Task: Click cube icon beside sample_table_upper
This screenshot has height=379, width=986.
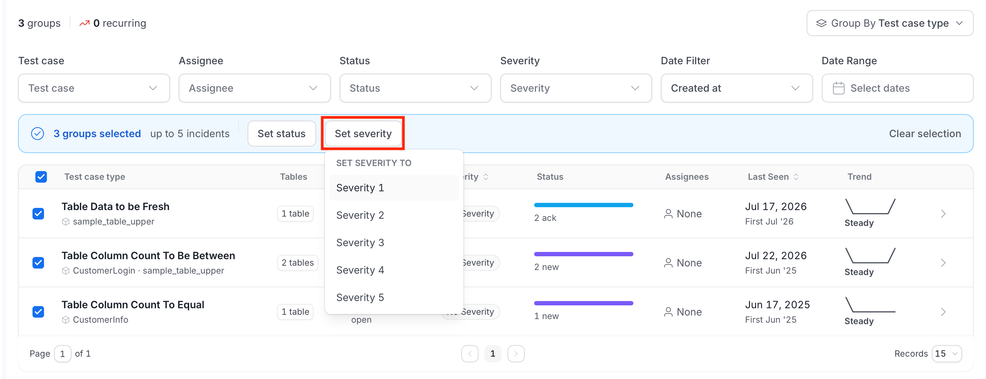Action: tap(66, 222)
